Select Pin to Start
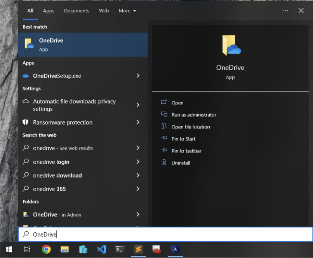This screenshot has height=258, width=313. coord(183,139)
